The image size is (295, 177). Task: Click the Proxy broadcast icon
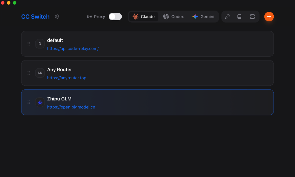coord(89,17)
